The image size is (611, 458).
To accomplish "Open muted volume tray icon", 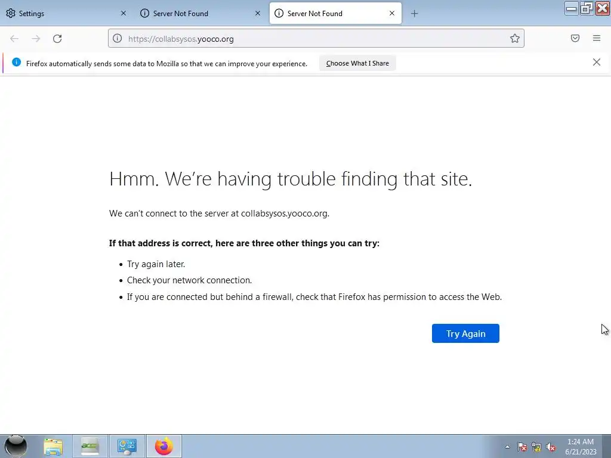I will [551, 447].
